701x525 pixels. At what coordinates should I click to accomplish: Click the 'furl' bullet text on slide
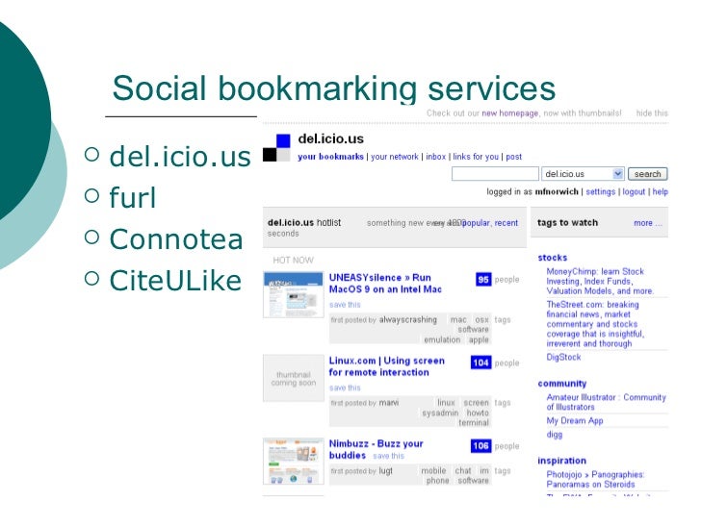click(132, 197)
